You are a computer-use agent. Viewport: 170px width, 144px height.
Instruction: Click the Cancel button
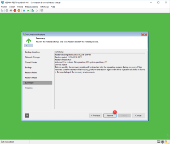139,116
